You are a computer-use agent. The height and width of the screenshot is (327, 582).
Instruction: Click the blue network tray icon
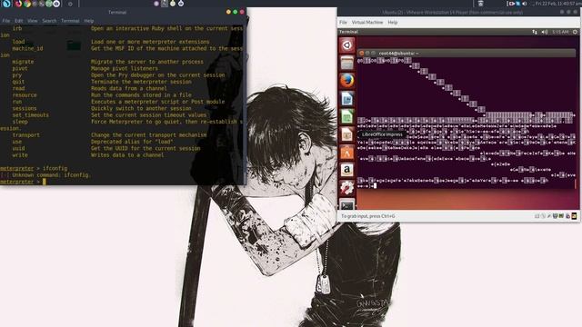click(x=518, y=4)
